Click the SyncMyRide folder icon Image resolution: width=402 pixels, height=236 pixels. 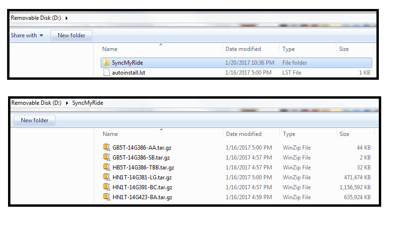point(106,62)
